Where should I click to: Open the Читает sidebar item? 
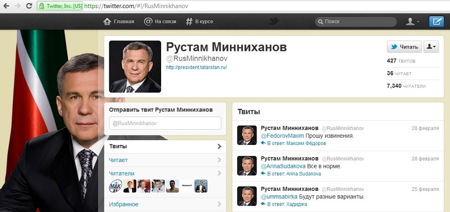(165, 160)
